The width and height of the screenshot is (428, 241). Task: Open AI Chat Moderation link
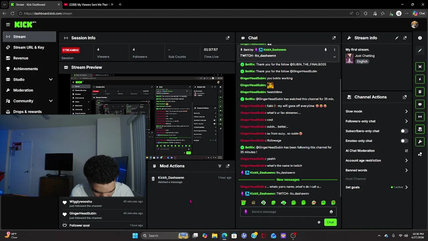point(377,151)
